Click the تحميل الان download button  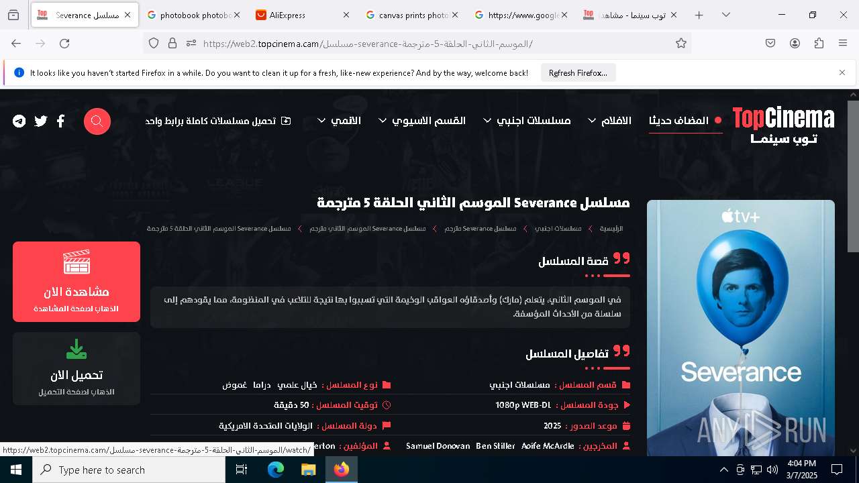click(77, 368)
